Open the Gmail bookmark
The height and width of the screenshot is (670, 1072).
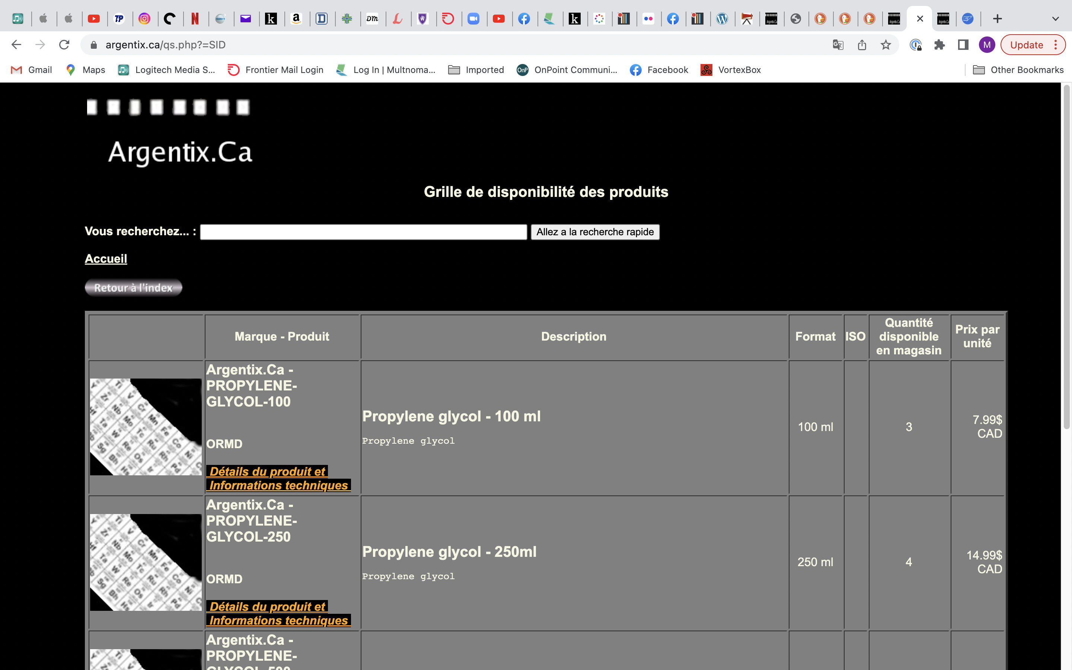31,70
